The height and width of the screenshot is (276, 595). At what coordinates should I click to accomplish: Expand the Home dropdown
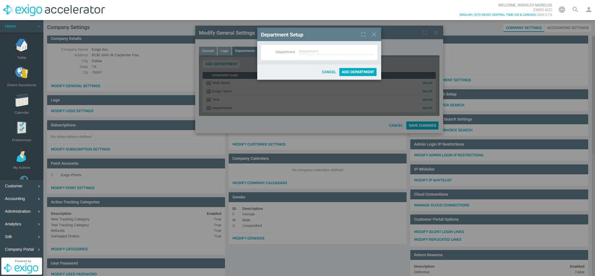click(x=22, y=26)
